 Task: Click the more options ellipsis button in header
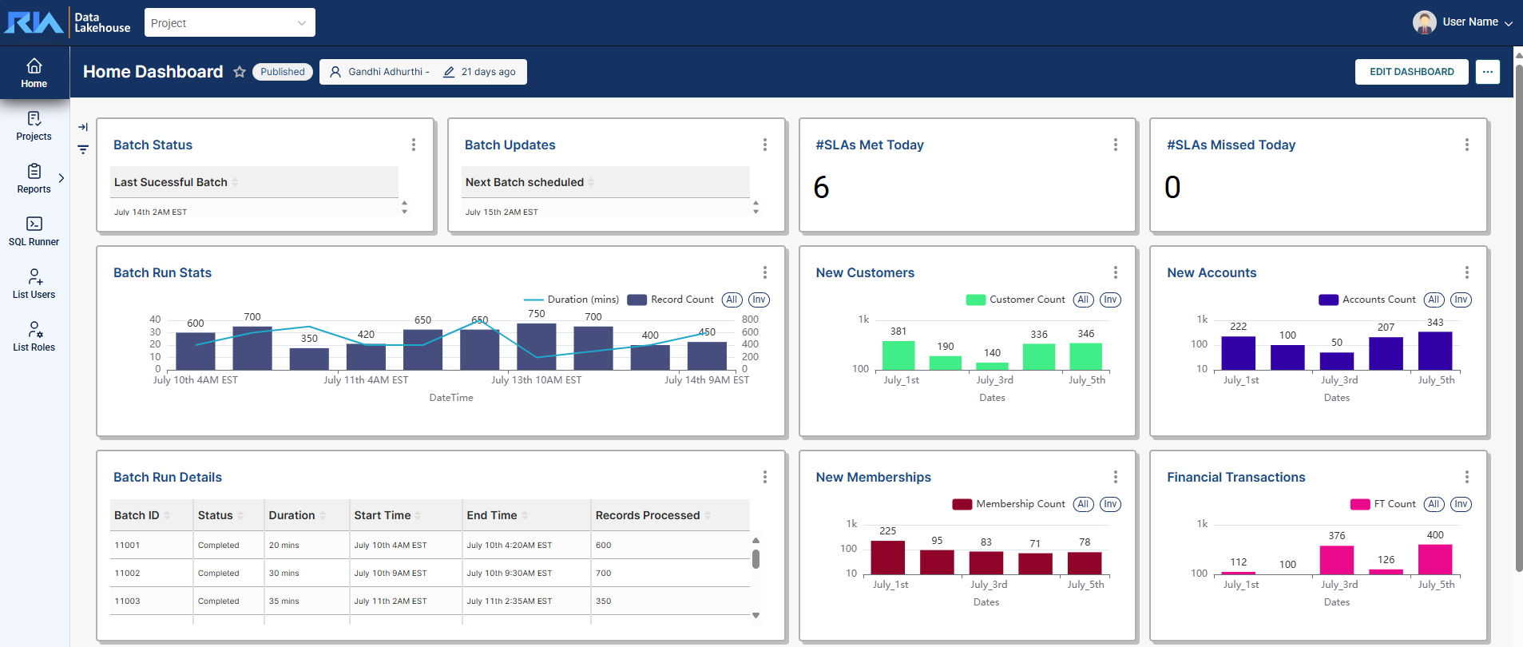pos(1487,72)
